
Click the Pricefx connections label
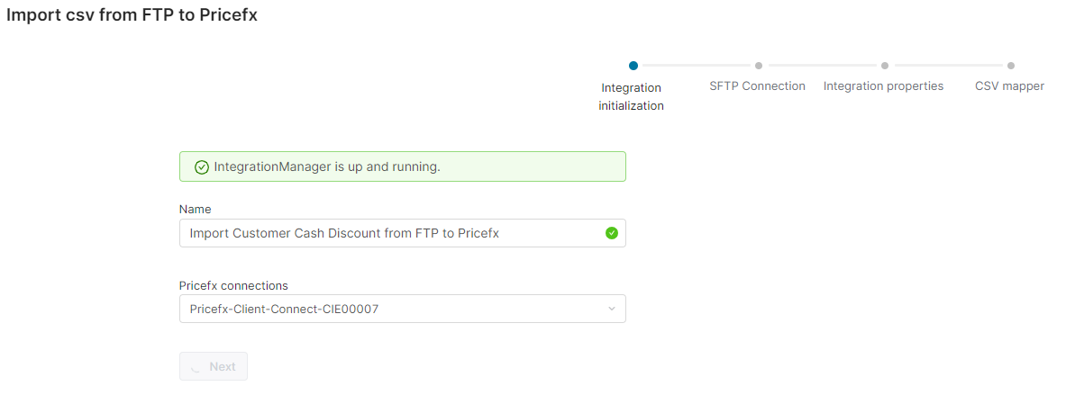coord(233,285)
